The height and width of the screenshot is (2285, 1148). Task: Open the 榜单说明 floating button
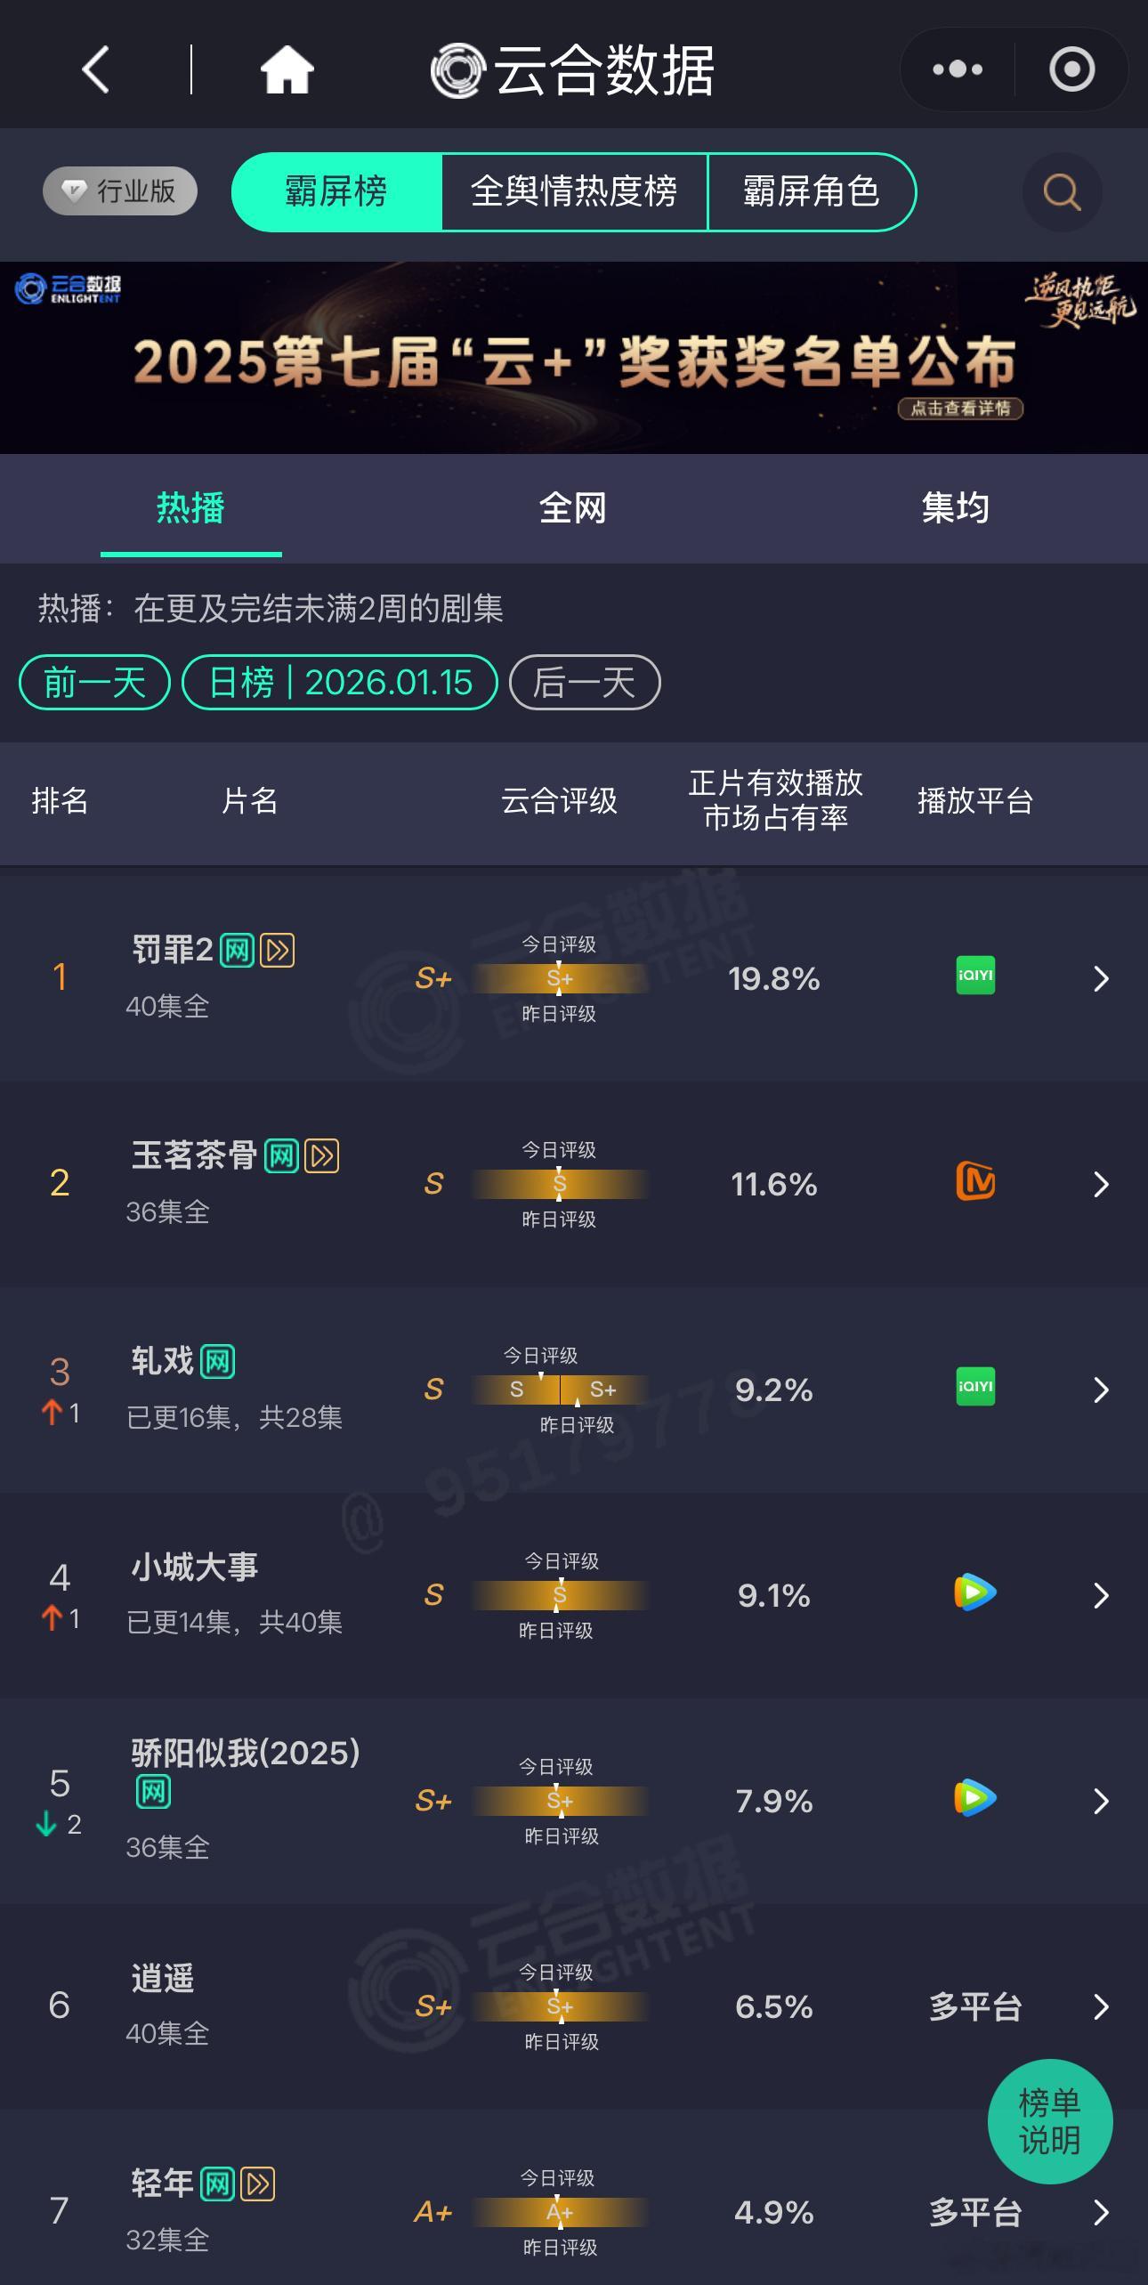pyautogui.click(x=1050, y=2122)
